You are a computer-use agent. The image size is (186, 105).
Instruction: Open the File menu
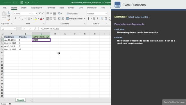[5, 8]
